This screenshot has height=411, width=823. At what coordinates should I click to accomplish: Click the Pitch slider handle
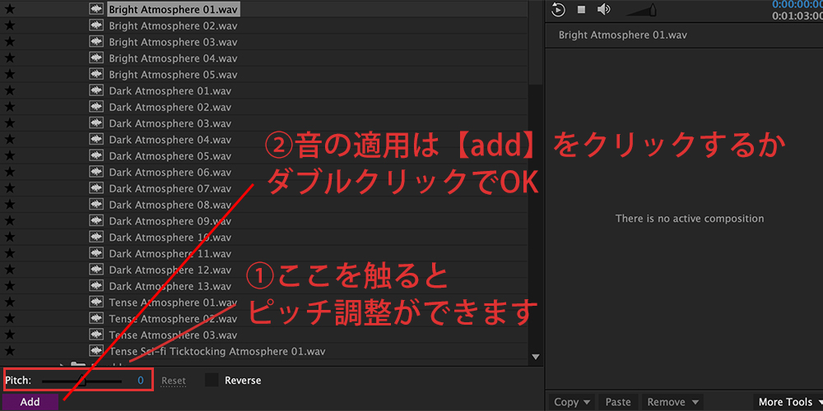[81, 381]
